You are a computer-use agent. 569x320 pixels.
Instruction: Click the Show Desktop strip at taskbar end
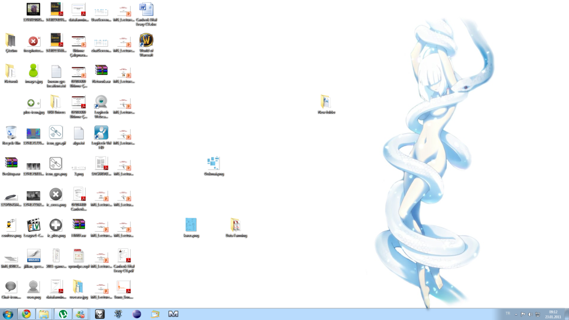click(567, 314)
